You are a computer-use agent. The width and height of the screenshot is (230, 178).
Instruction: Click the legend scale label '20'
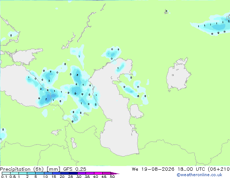[x=62, y=177]
